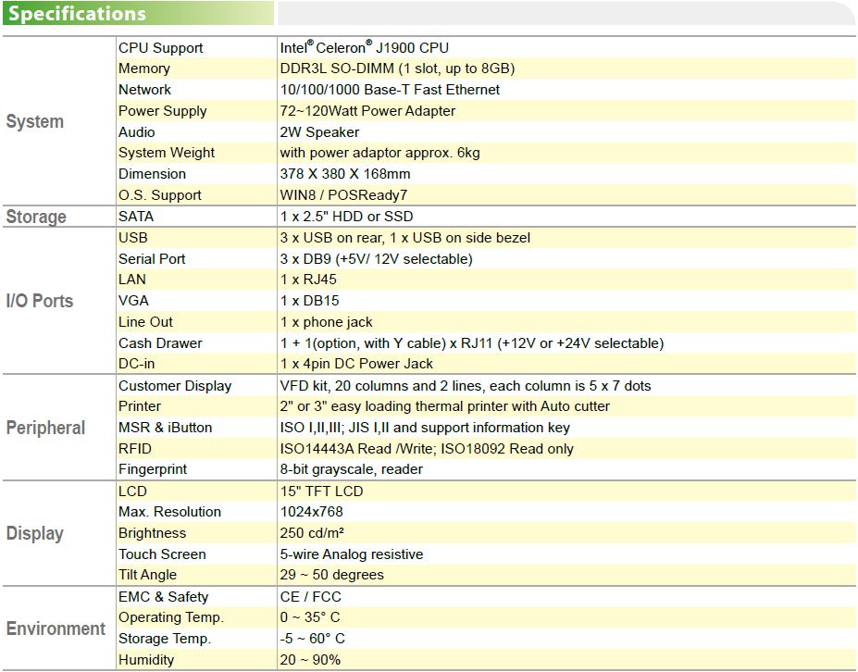Click the USB row label
Screen dimensions: 858x672
pyautogui.click(x=133, y=238)
